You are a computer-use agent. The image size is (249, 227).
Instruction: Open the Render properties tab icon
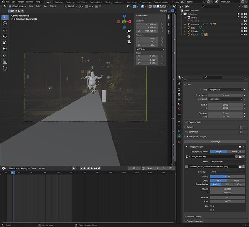pos(179,89)
